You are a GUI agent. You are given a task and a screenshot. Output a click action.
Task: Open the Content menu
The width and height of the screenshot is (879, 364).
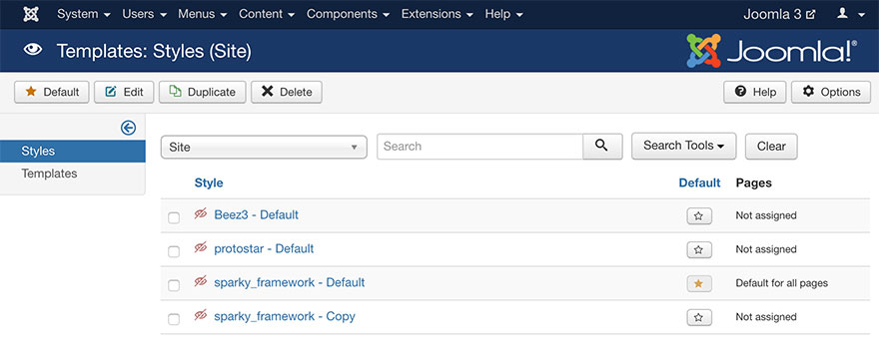coord(267,14)
